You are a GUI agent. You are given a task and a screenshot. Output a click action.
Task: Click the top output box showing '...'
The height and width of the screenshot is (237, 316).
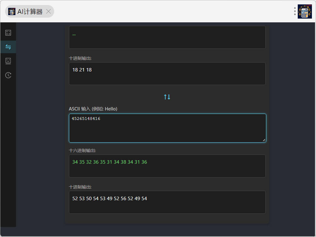[x=167, y=37]
